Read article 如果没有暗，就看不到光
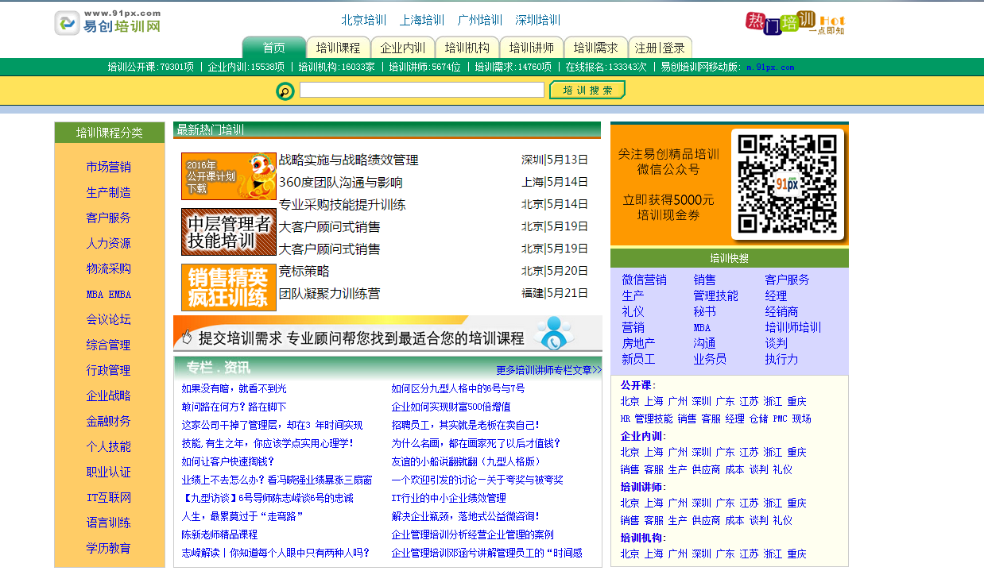Viewport: 984px width, 571px height. 234,388
